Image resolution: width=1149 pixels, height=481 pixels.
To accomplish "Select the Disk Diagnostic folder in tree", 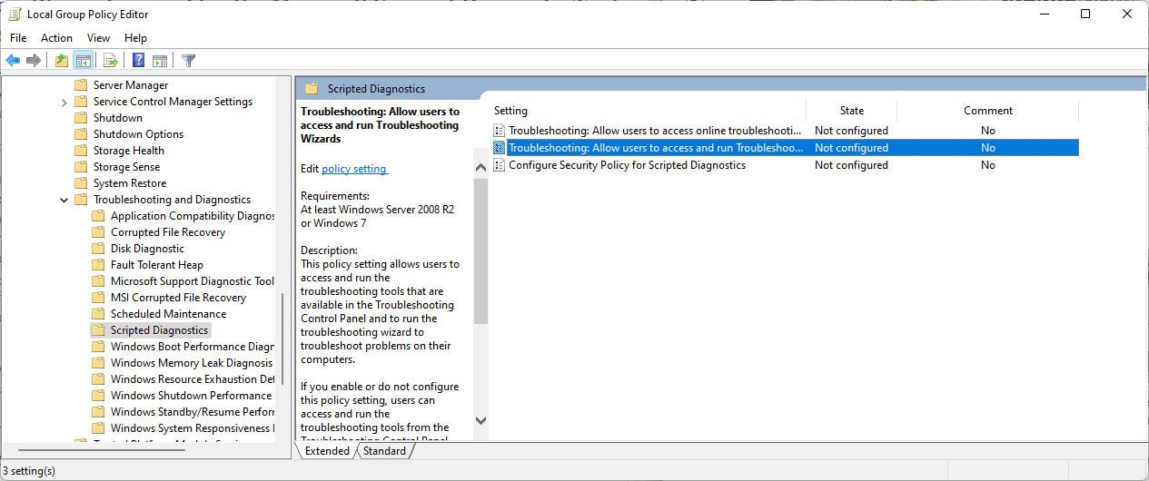I will 147,249.
